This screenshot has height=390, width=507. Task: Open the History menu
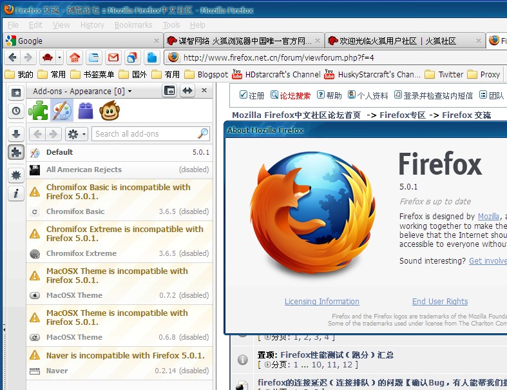[92, 25]
